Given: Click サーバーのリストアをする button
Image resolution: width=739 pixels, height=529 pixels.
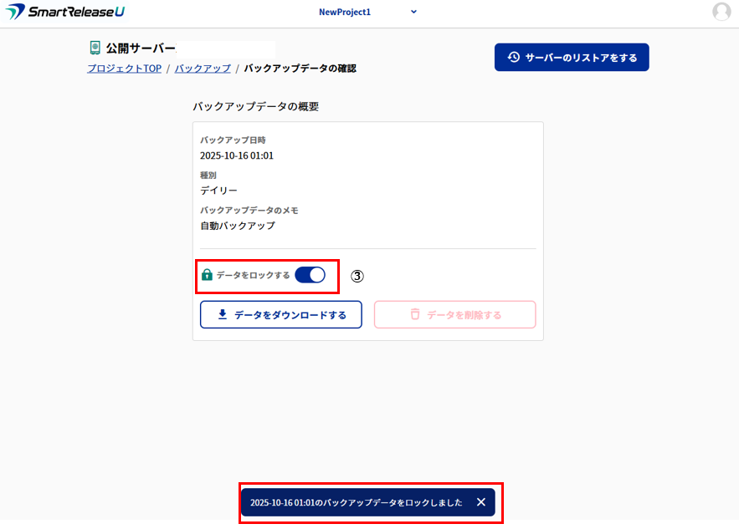Looking at the screenshot, I should pos(572,58).
